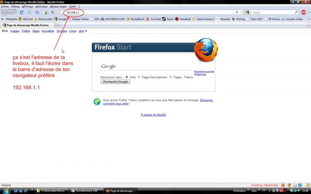Open the Google bookmark in toolbar
Viewport: 311px width, 194px height.
[60, 19]
